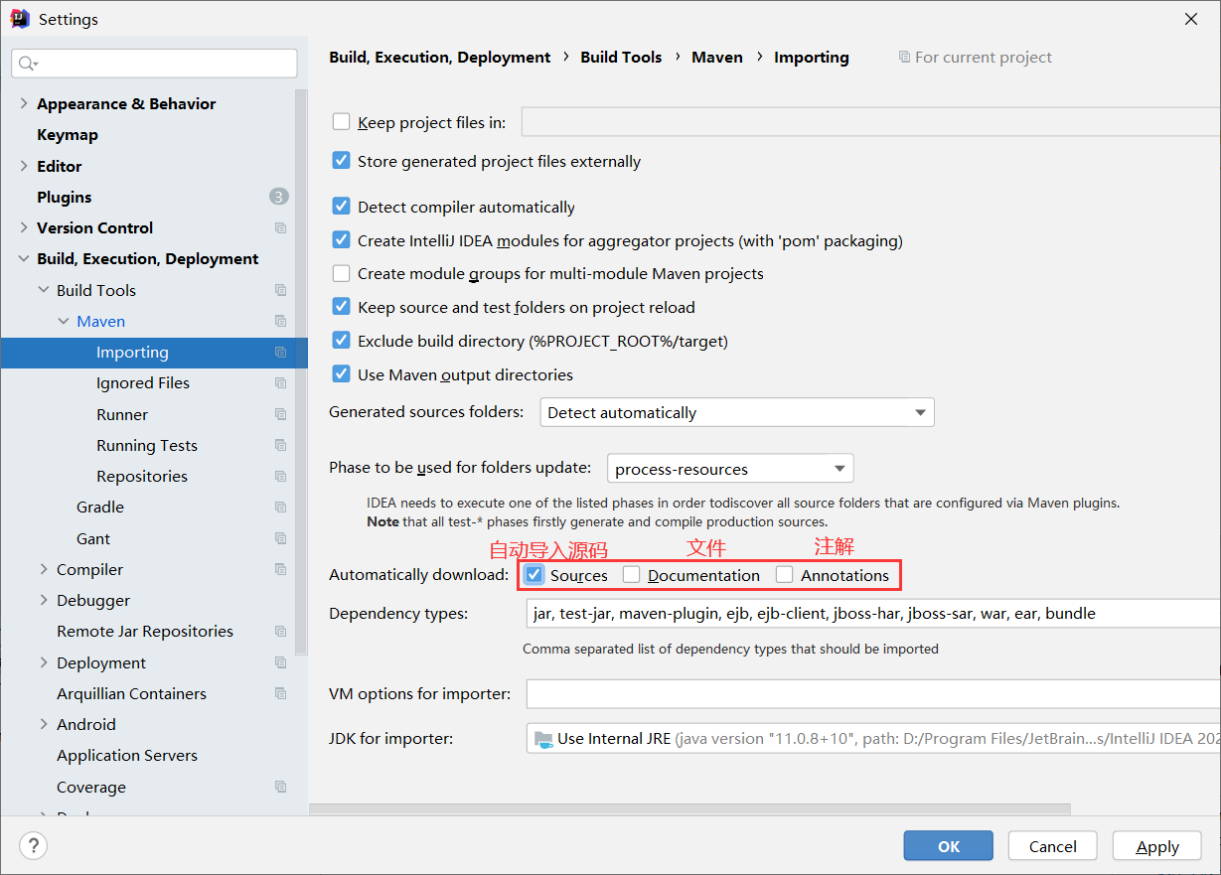The image size is (1221, 875).
Task: Toggle Exclude build directory checkbox
Action: (x=341, y=341)
